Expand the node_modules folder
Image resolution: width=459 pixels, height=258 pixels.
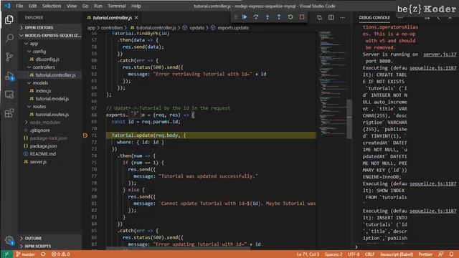[x=50, y=123]
